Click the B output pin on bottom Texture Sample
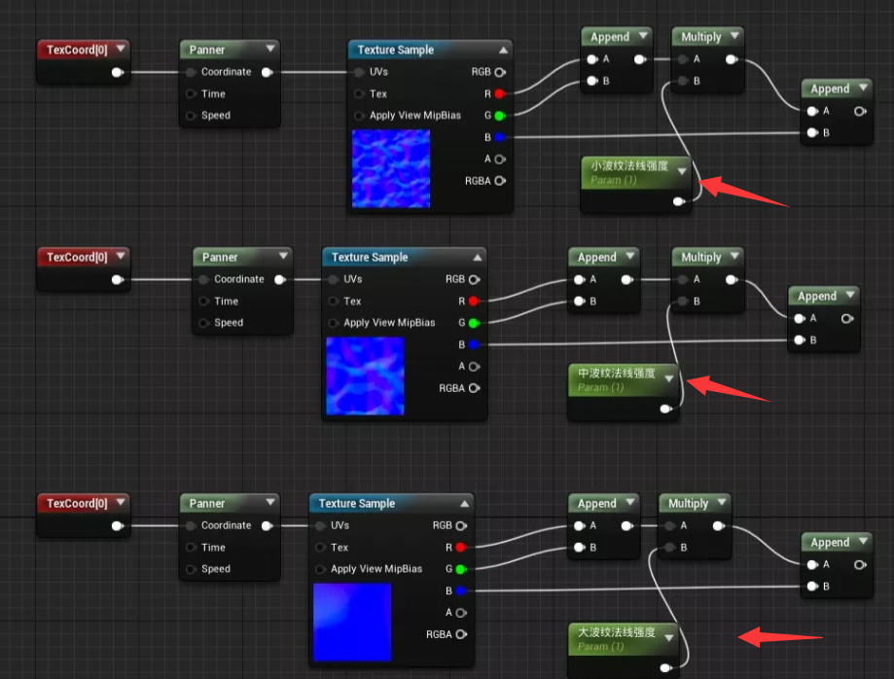This screenshot has height=679, width=894. tap(460, 590)
